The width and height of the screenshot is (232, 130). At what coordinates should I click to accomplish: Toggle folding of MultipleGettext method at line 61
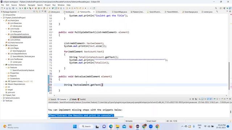click(x=53, y=32)
